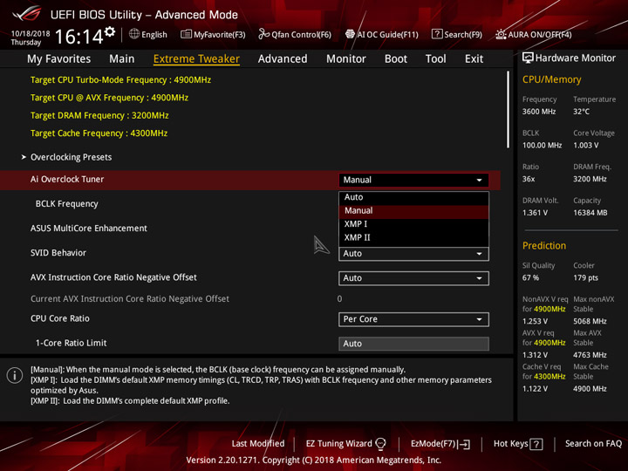Open EZ Tuning Wizard

pos(345,444)
